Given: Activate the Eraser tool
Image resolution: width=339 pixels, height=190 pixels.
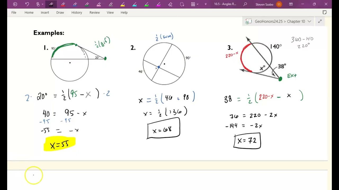Looking at the screenshot, I should (170, 4).
